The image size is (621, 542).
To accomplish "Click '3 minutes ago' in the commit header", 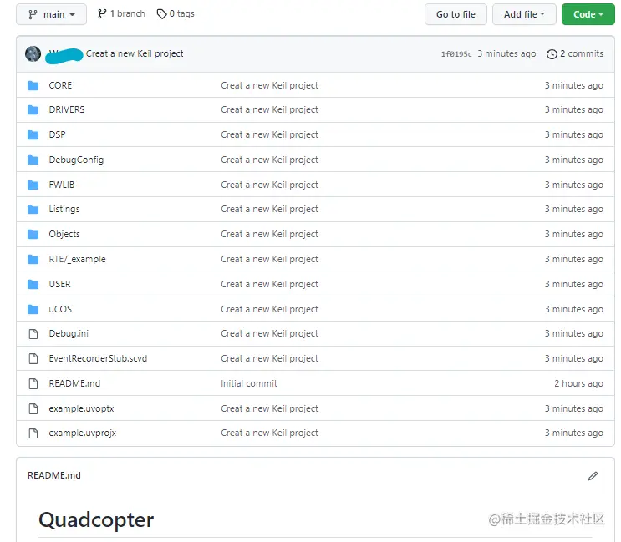I will [x=506, y=53].
